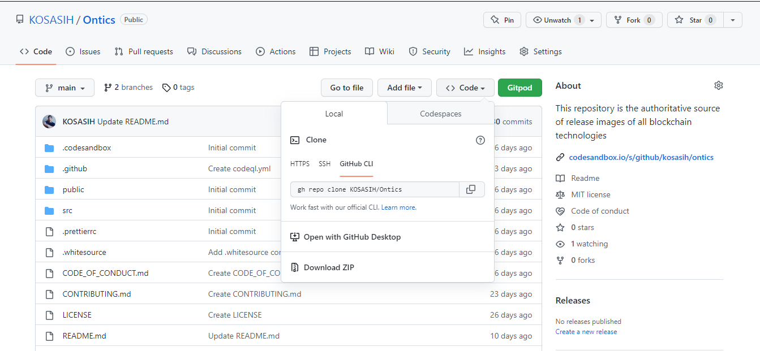Switch to the Codespaces tab
The width and height of the screenshot is (760, 351).
pyautogui.click(x=441, y=114)
